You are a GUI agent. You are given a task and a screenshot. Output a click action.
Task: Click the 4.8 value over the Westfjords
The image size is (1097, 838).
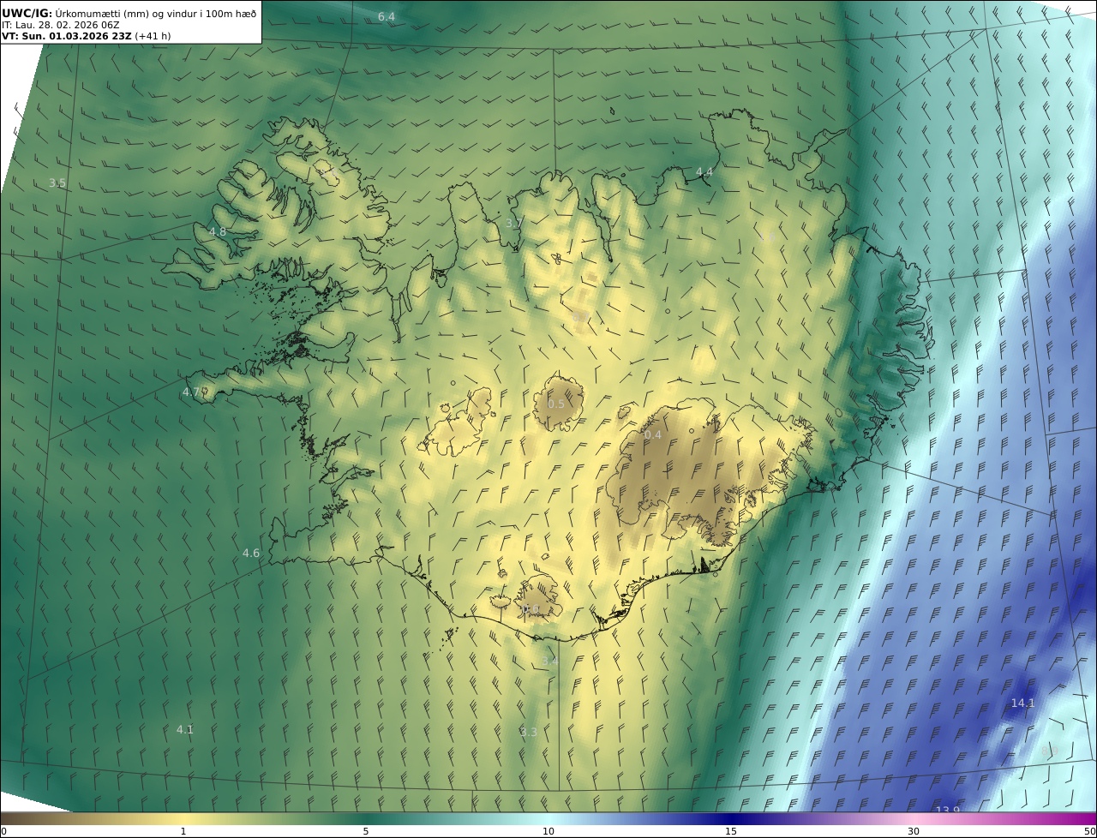pos(218,232)
